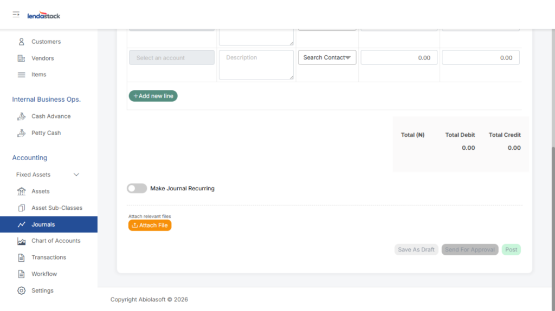Click the Petty Cash icon

[x=22, y=133]
